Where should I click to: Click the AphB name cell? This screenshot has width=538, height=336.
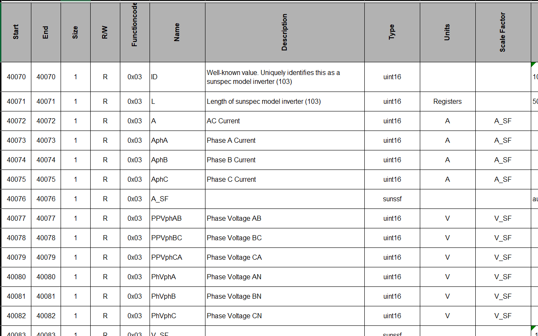click(x=177, y=160)
